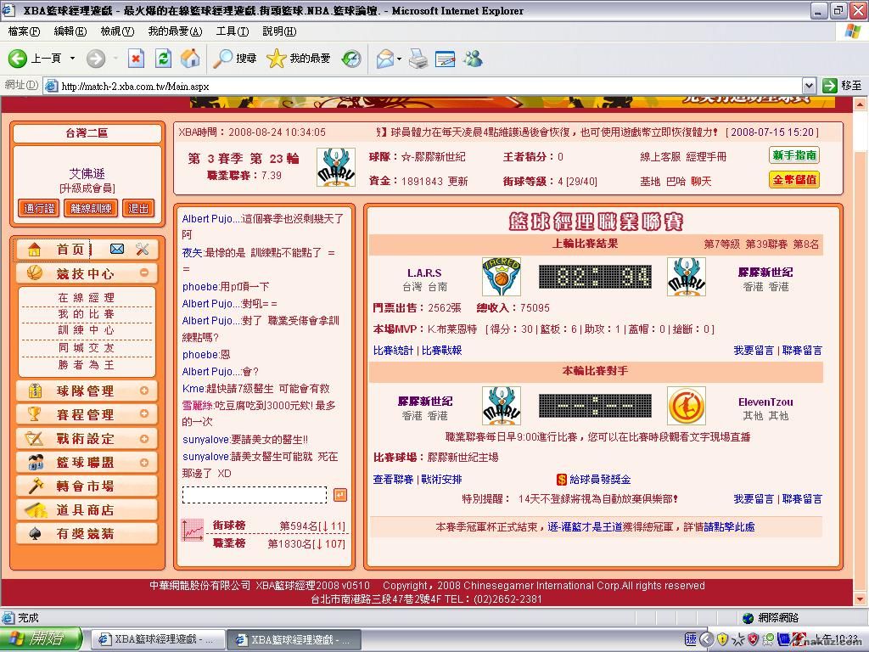Image resolution: width=869 pixels, height=652 pixels.
Task: Click the ElevenTzou opponent team logo
Action: click(x=686, y=406)
